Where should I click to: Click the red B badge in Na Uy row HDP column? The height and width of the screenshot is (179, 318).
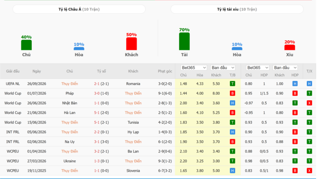coord(295,141)
